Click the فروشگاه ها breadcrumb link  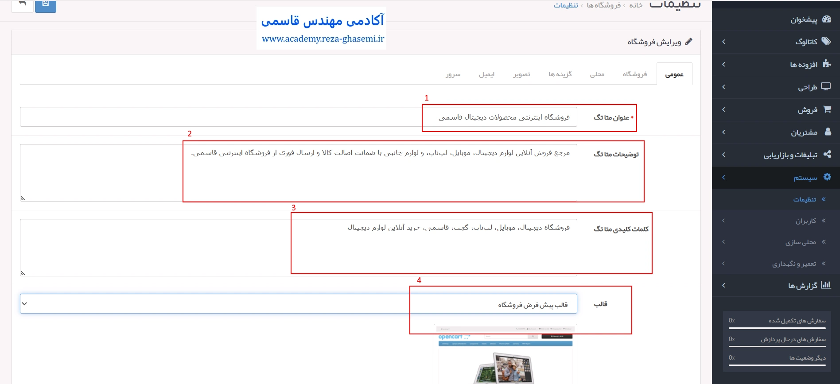[x=604, y=5]
